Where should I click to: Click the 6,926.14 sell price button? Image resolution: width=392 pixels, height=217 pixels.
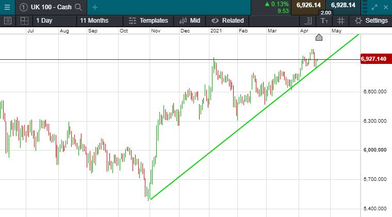coord(308,5)
